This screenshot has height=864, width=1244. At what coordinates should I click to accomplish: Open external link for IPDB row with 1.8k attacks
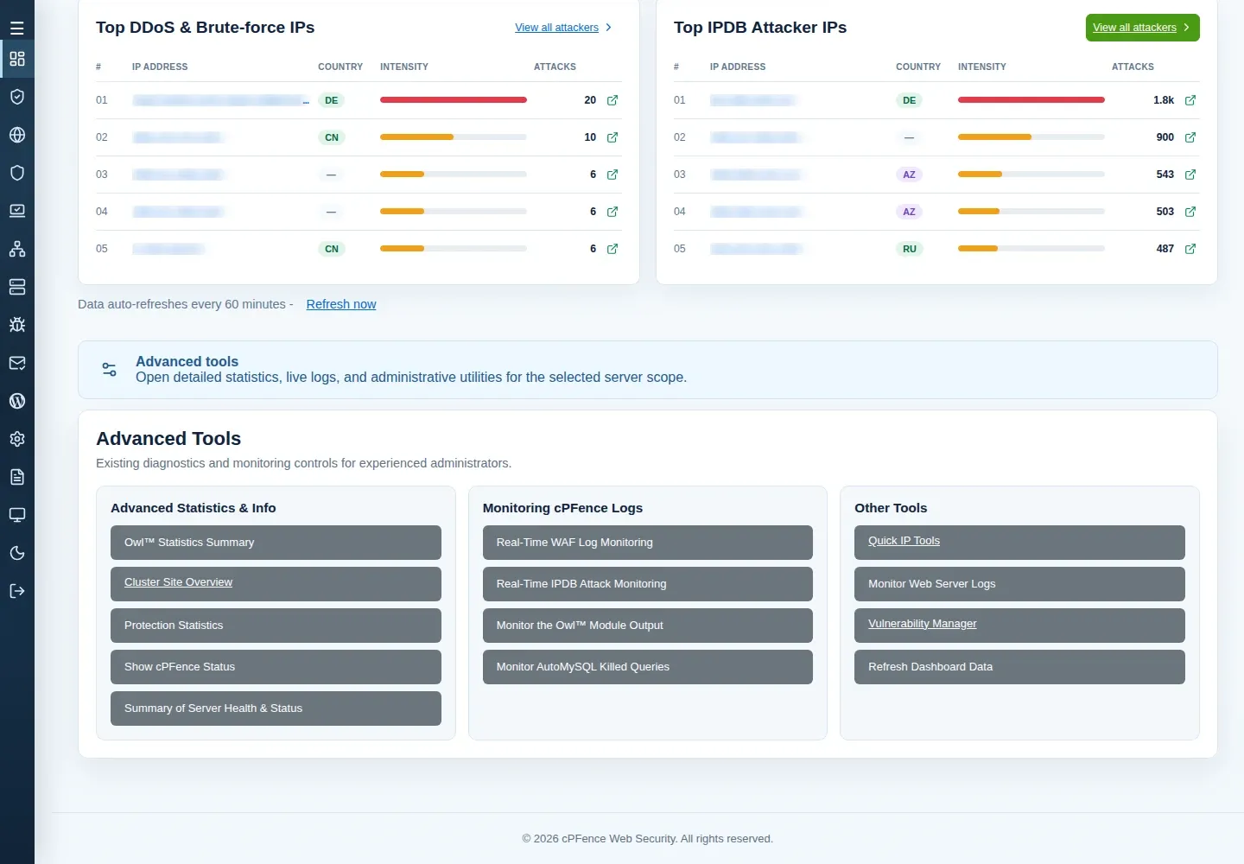click(1190, 100)
